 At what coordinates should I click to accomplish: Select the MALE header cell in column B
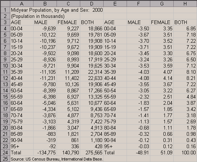pos(45,22)
